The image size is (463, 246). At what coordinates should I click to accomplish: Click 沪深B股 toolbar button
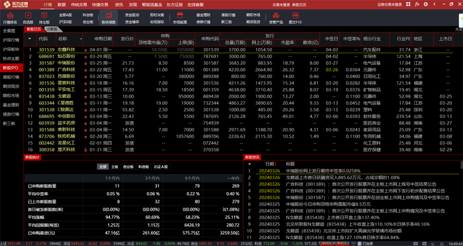tap(65, 22)
